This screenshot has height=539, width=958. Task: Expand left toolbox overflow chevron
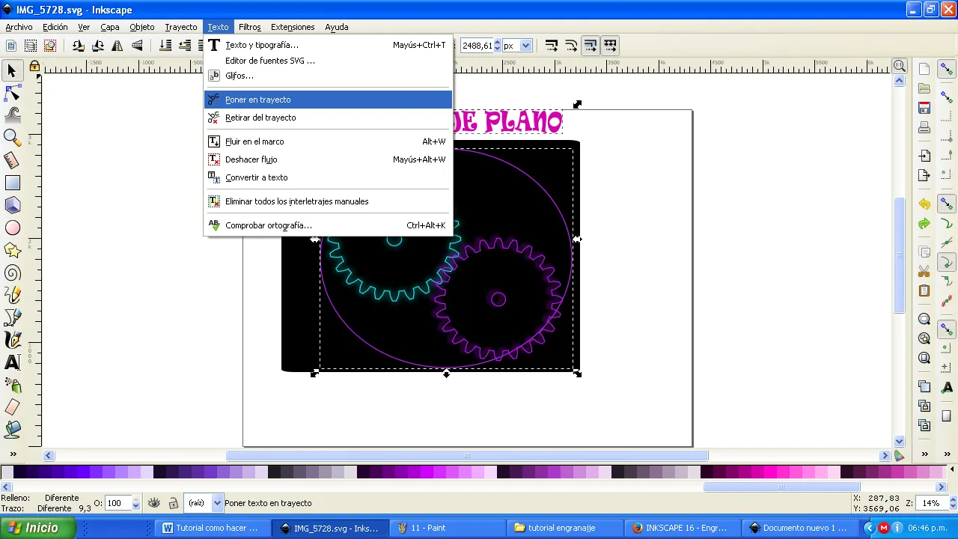tap(13, 454)
